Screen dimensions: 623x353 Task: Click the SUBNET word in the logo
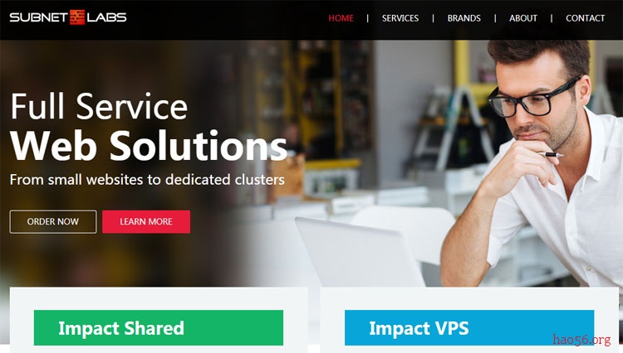pos(39,17)
